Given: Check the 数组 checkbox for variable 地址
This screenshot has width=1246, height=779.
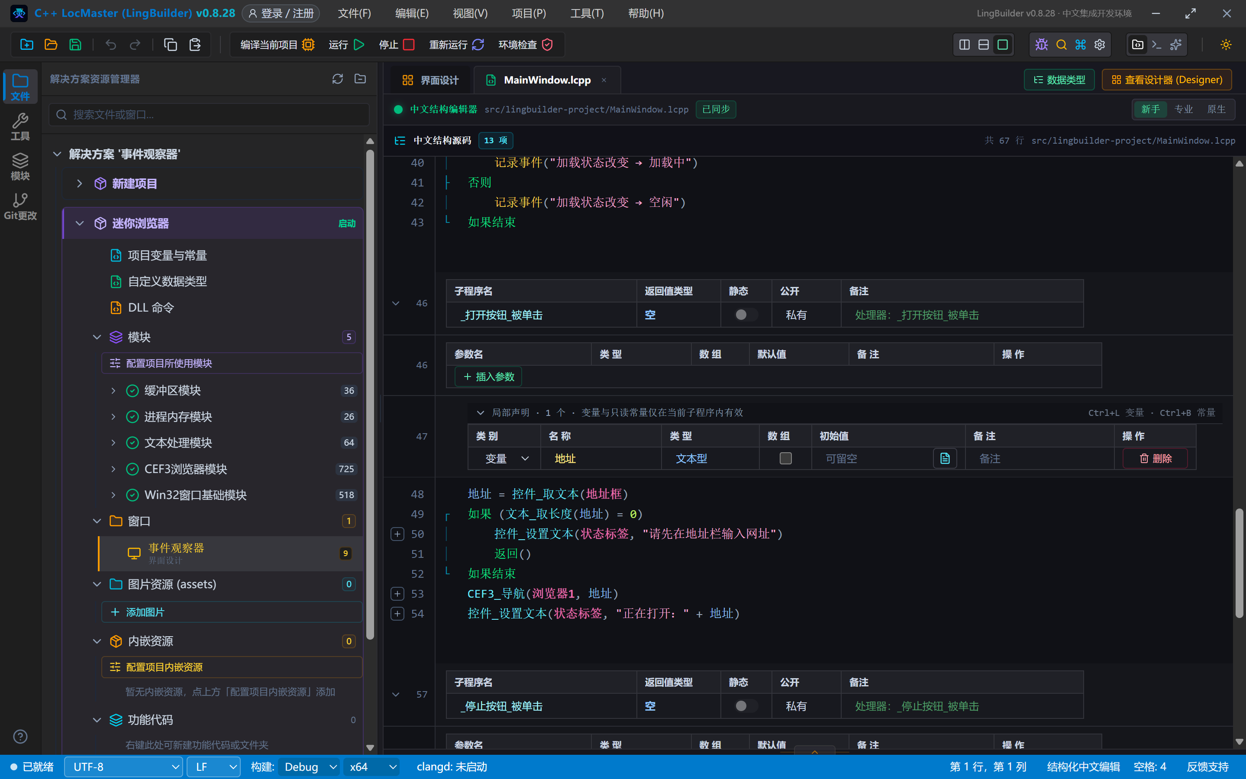Looking at the screenshot, I should coord(785,458).
